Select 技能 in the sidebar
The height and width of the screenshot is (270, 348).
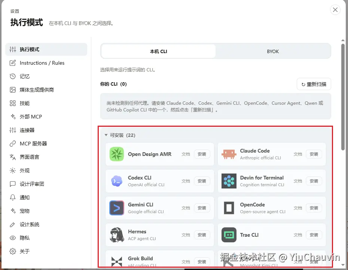tap(46, 103)
